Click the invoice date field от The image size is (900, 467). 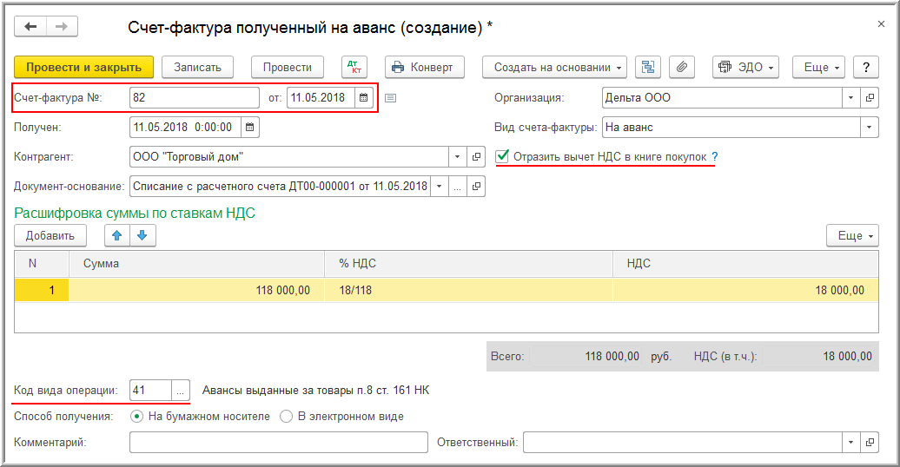[x=321, y=97]
